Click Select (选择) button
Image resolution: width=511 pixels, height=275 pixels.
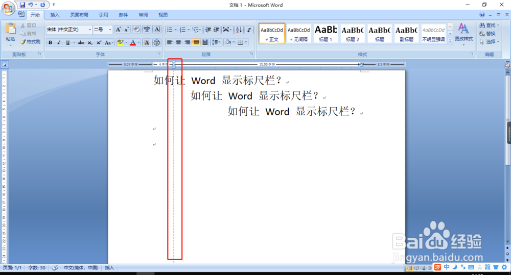coord(489,42)
